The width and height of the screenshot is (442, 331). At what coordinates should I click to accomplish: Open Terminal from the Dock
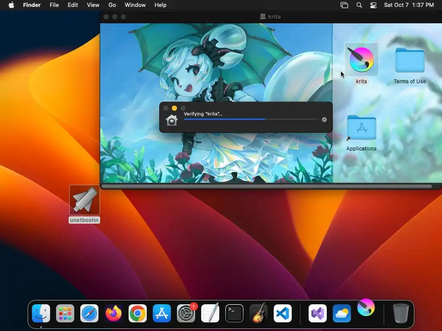coord(234,313)
